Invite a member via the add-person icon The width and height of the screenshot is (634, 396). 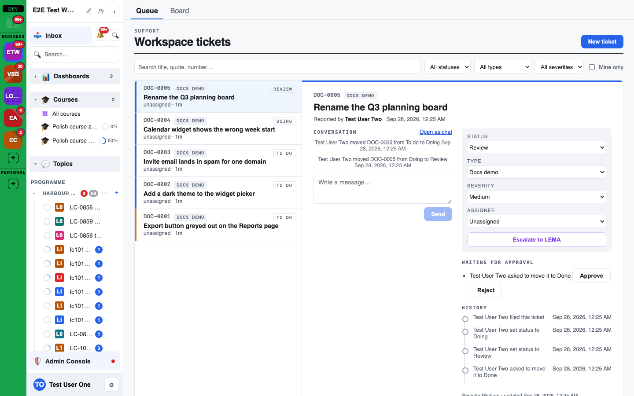click(x=101, y=11)
